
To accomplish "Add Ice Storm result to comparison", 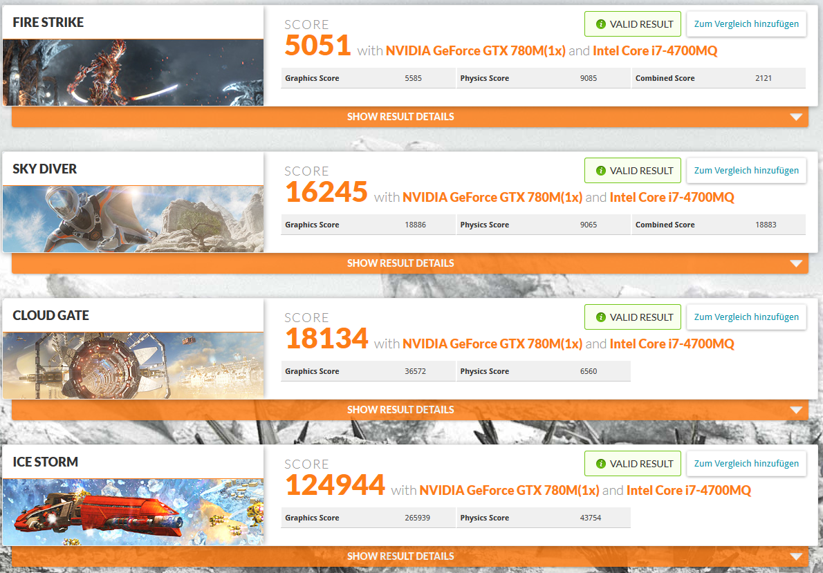I will (746, 463).
